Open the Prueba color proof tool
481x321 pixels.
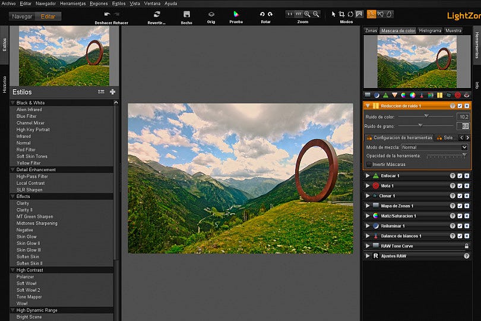pyautogui.click(x=236, y=14)
